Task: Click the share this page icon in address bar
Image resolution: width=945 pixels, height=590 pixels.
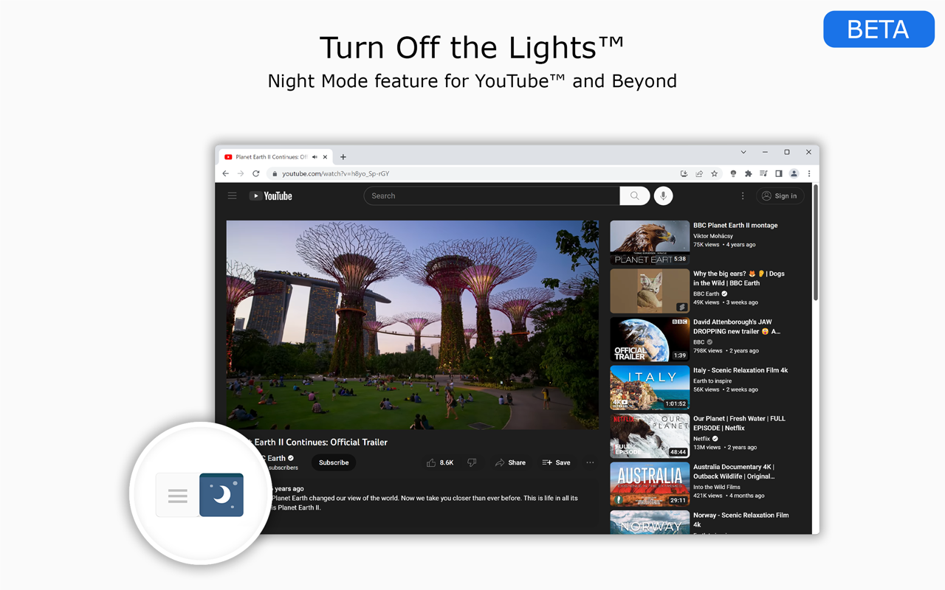Action: pos(699,174)
